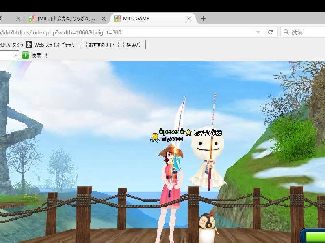Click the 検索バー bookmark placeholder icon
This screenshot has width=325, height=243.
(121, 45)
